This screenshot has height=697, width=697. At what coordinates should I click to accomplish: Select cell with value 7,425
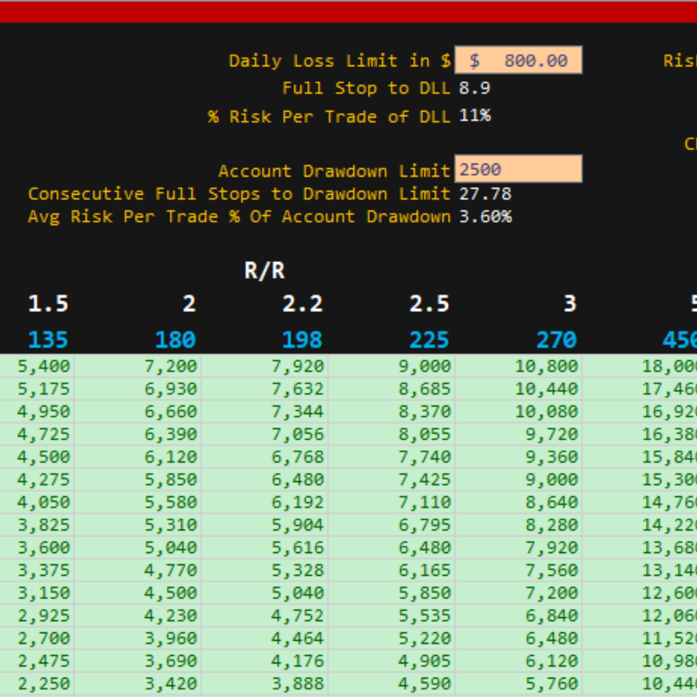coord(392,479)
